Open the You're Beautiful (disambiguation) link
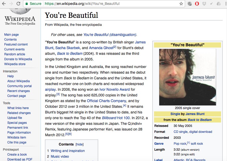 [x=110, y=35]
